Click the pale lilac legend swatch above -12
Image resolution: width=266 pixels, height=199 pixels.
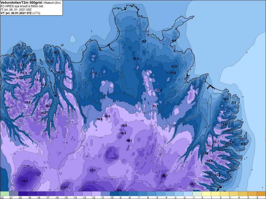click(96, 194)
